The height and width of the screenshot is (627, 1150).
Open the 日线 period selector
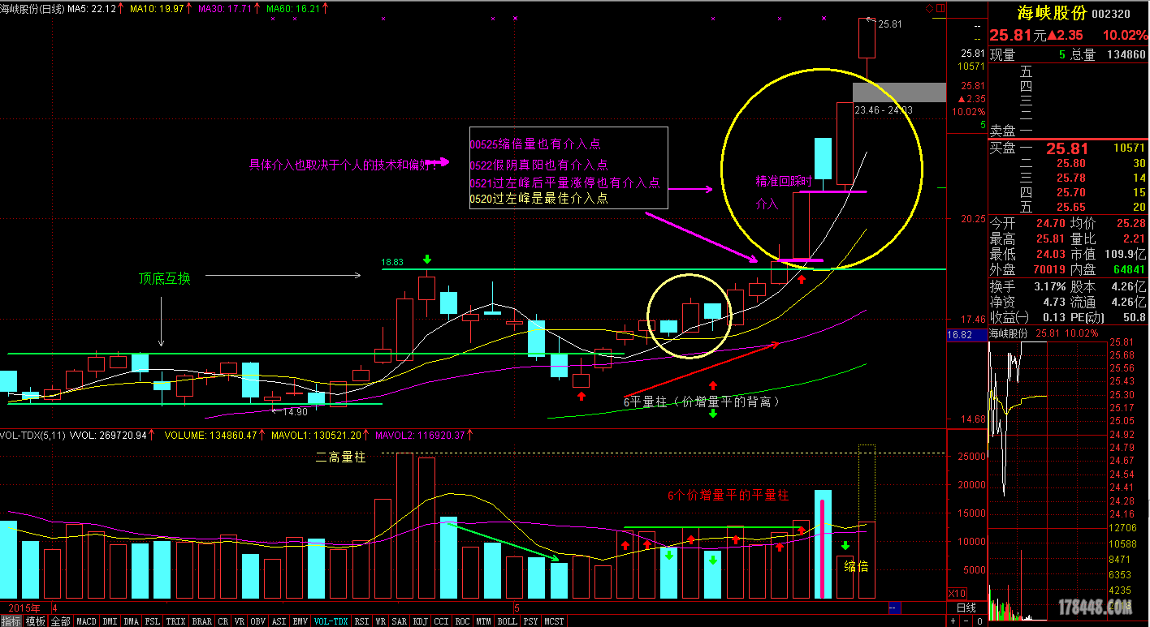[966, 608]
